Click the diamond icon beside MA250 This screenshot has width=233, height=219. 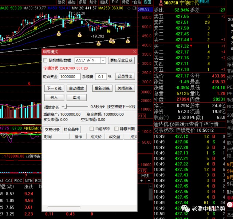129,8
